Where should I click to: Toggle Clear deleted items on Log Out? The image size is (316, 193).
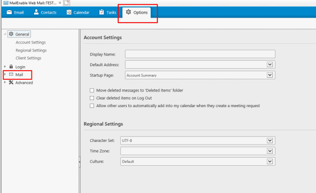(92, 98)
